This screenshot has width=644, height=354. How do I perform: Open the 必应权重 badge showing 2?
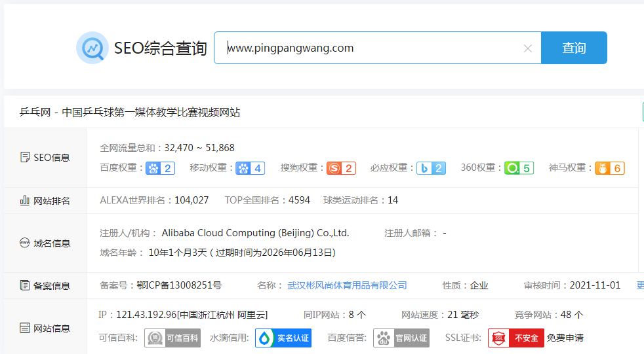[431, 168]
